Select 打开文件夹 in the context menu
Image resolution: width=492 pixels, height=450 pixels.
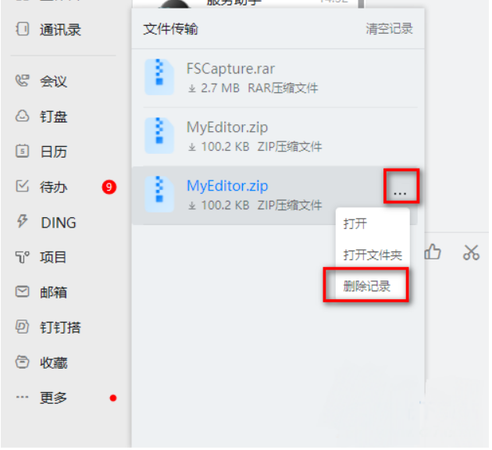click(373, 255)
